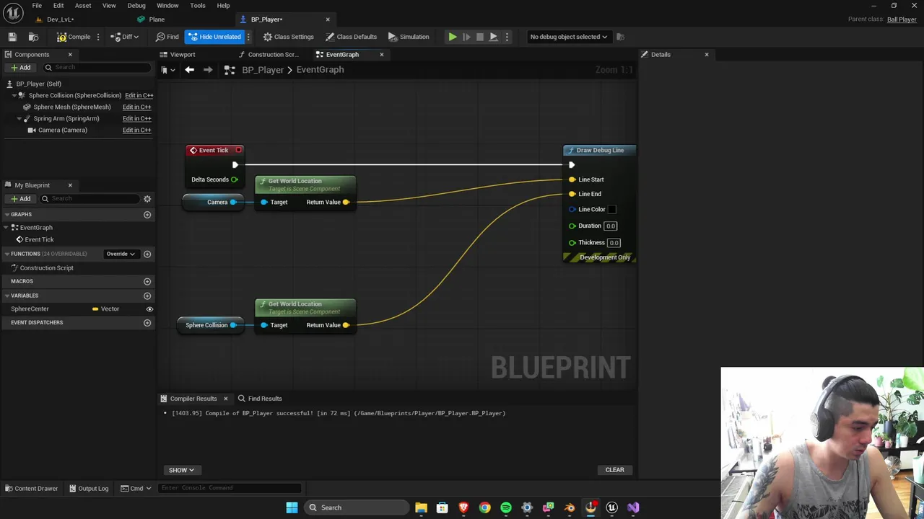The width and height of the screenshot is (924, 519).
Task: Switch to the Construction Script tab
Action: coord(273,55)
